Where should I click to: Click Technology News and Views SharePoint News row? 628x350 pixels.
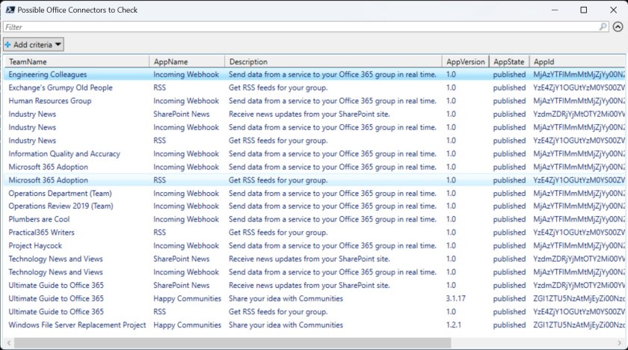pos(315,259)
